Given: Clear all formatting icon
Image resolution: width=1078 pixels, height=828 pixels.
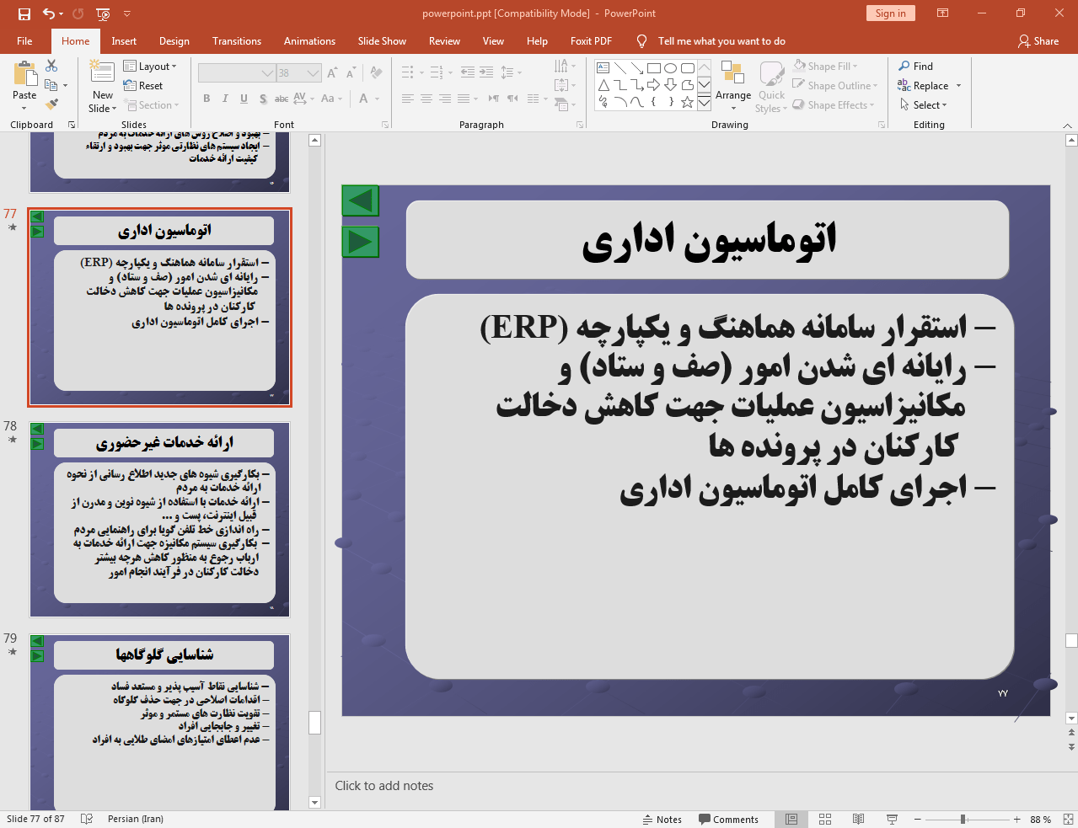Looking at the screenshot, I should point(376,73).
